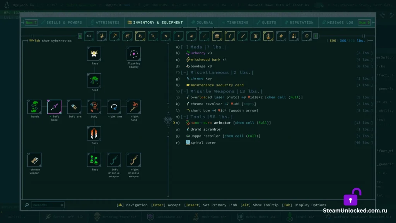Image resolution: width=396 pixels, height=223 pixels.
Task: Toggle Sprint in background ability bar
Action: click(x=65, y=217)
